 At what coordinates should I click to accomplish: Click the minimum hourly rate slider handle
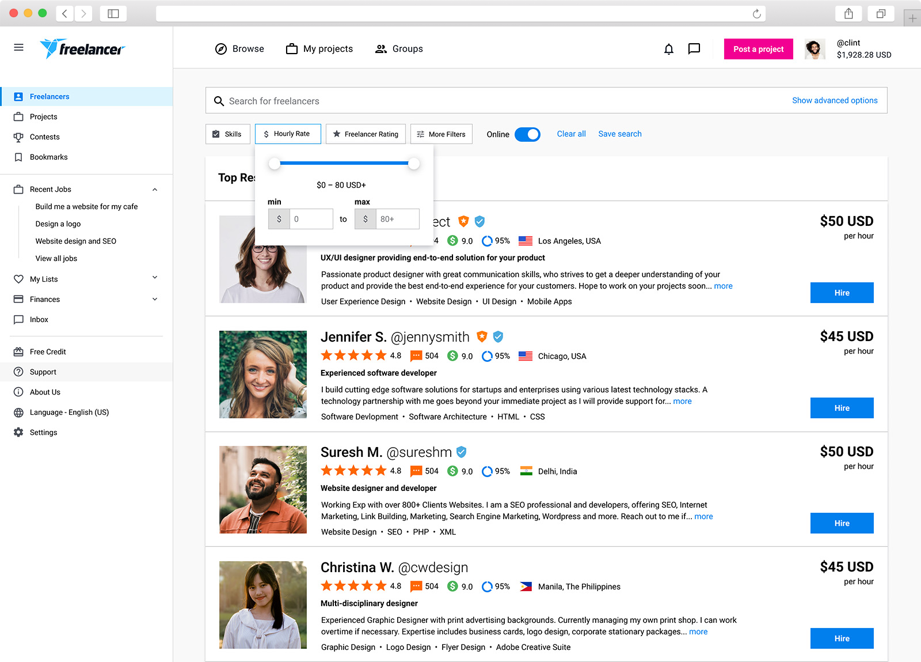tap(275, 164)
